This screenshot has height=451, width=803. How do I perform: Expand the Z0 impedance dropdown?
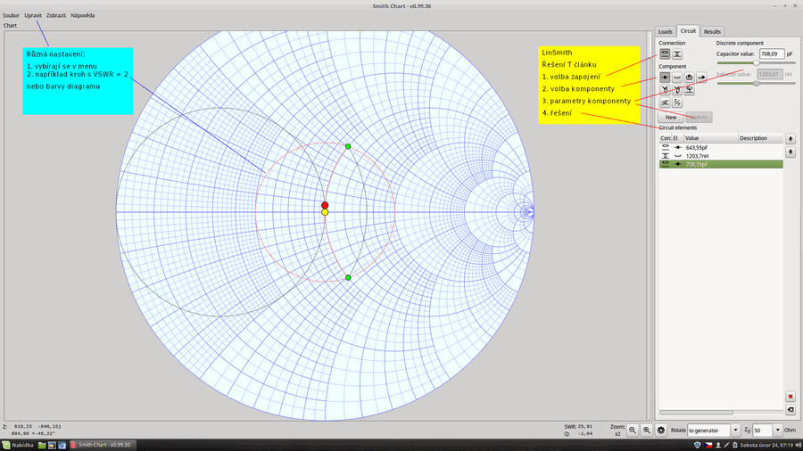[x=778, y=430]
